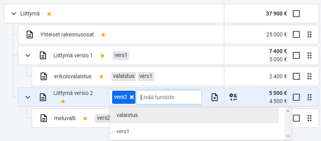The image size is (321, 141).
Task: Open the settings gear icon next to 5 500 €
Action: pos(233,97)
